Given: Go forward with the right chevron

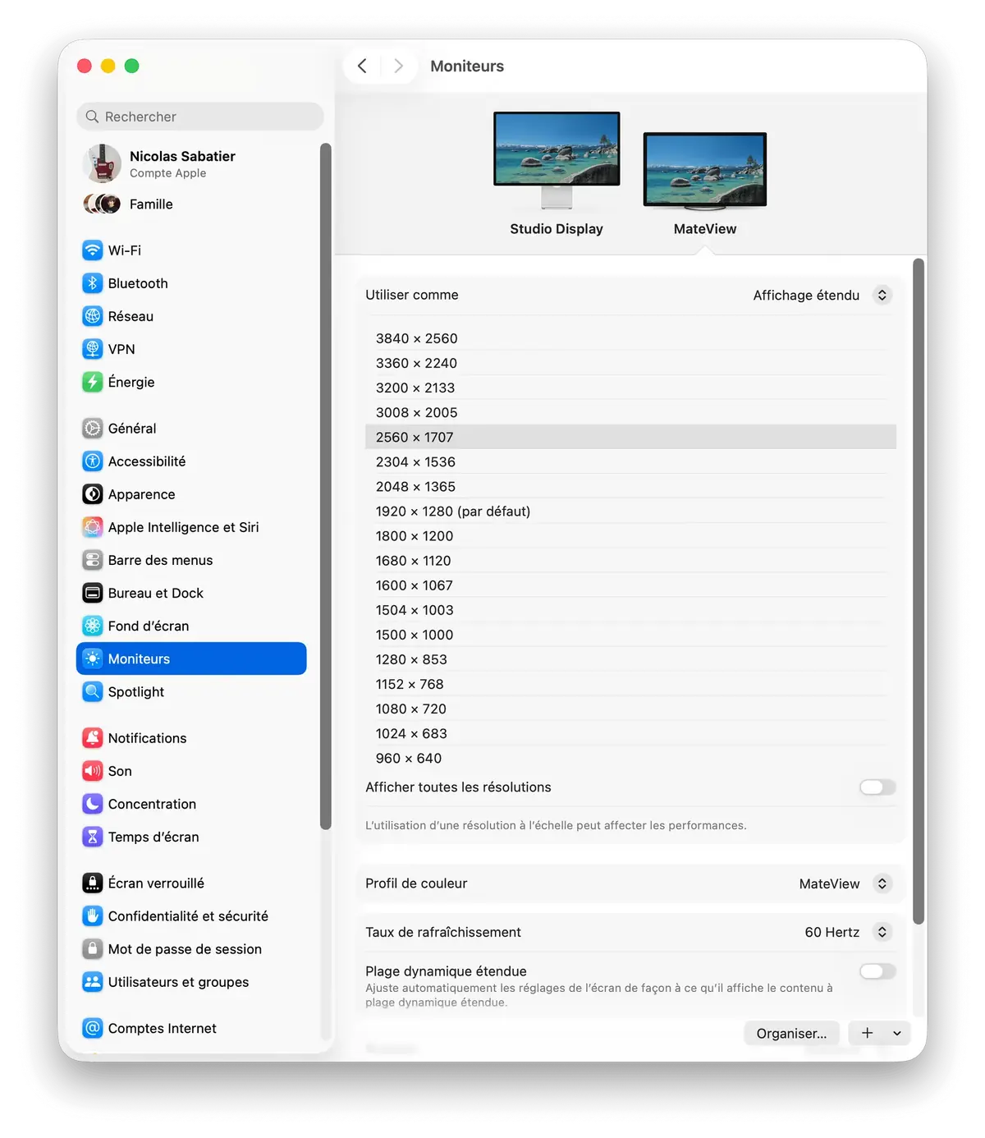Looking at the screenshot, I should [x=399, y=66].
